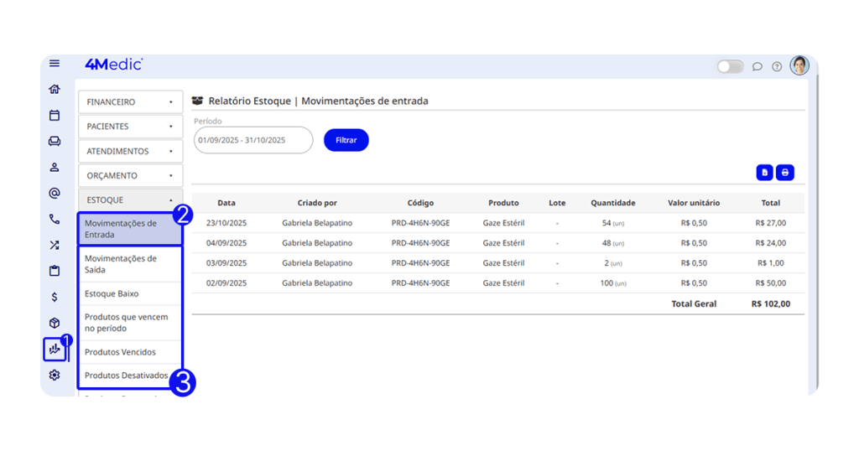Viewport: 859px width, 451px height.
Task: Open the dollar sign finance icon
Action: click(x=55, y=297)
